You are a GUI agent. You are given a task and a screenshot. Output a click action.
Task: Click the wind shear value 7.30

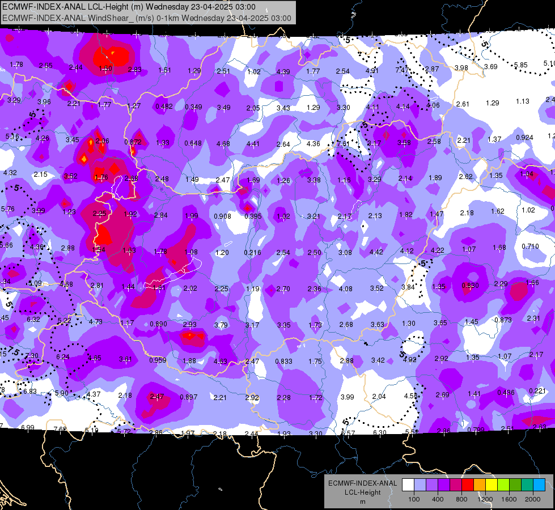32,356
